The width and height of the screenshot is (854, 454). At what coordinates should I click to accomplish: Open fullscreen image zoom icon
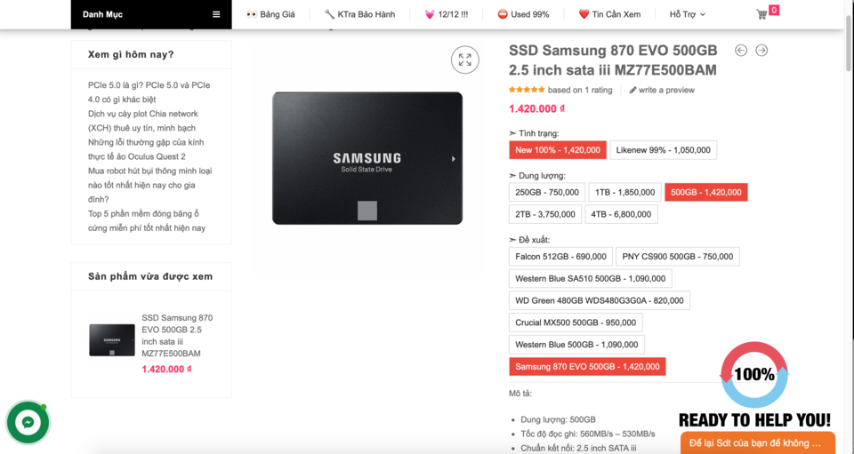(x=464, y=60)
